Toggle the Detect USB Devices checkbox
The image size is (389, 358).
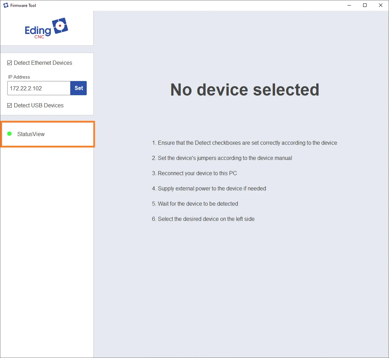point(9,105)
